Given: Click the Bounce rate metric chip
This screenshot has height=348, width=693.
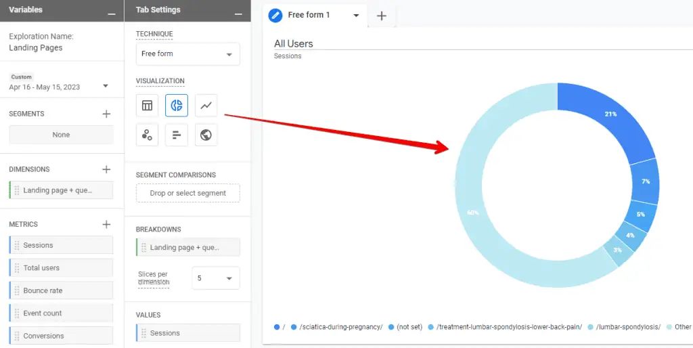Looking at the screenshot, I should 61,290.
